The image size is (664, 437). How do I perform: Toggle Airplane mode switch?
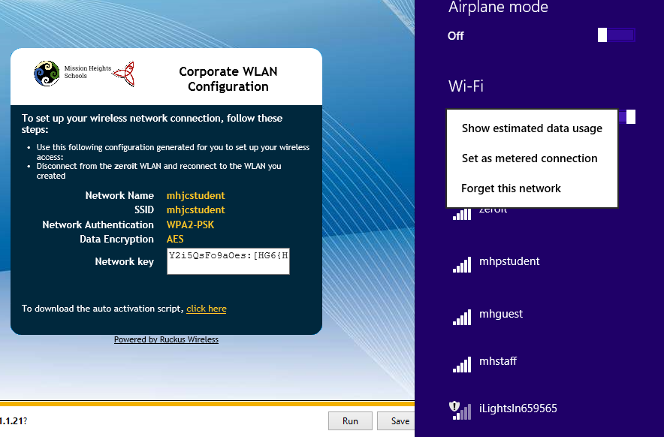tap(617, 35)
